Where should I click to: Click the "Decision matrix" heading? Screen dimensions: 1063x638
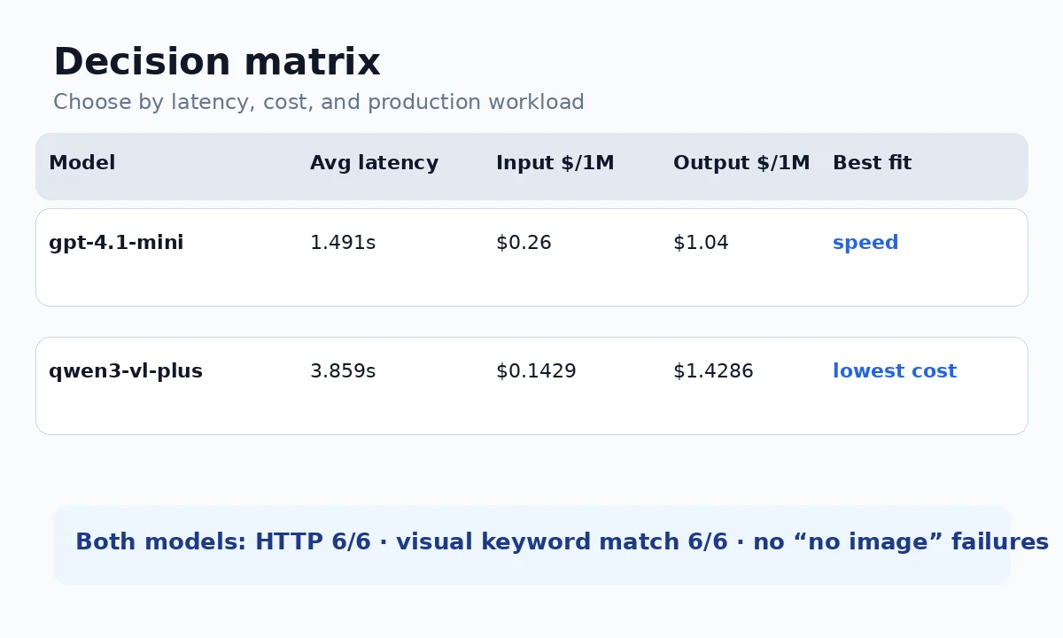click(216, 63)
